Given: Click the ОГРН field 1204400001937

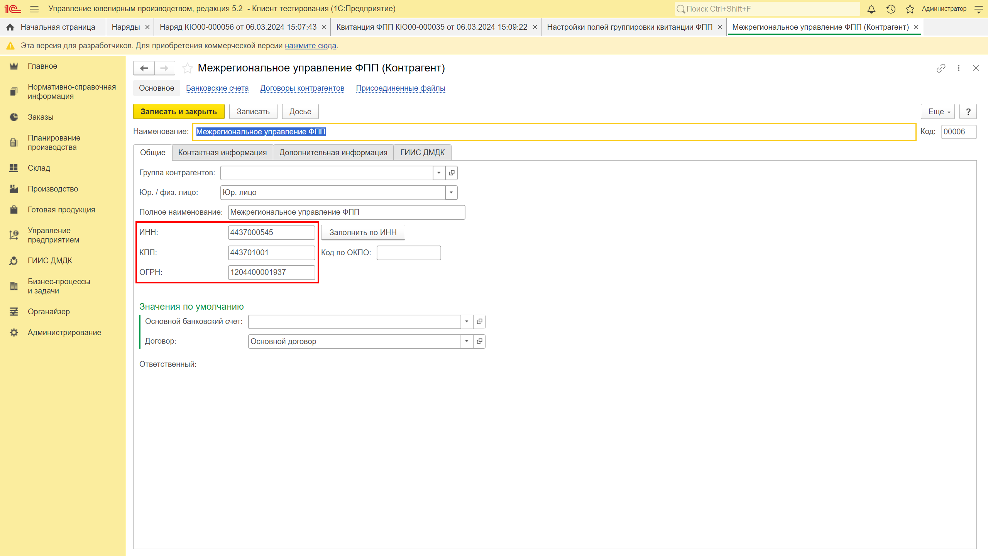Looking at the screenshot, I should 272,272.
